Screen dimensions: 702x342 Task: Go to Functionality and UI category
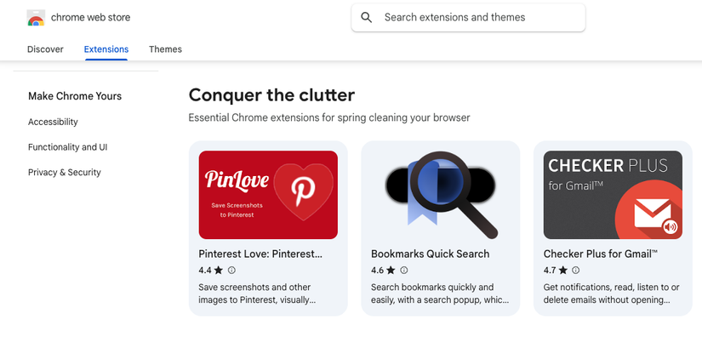(67, 147)
